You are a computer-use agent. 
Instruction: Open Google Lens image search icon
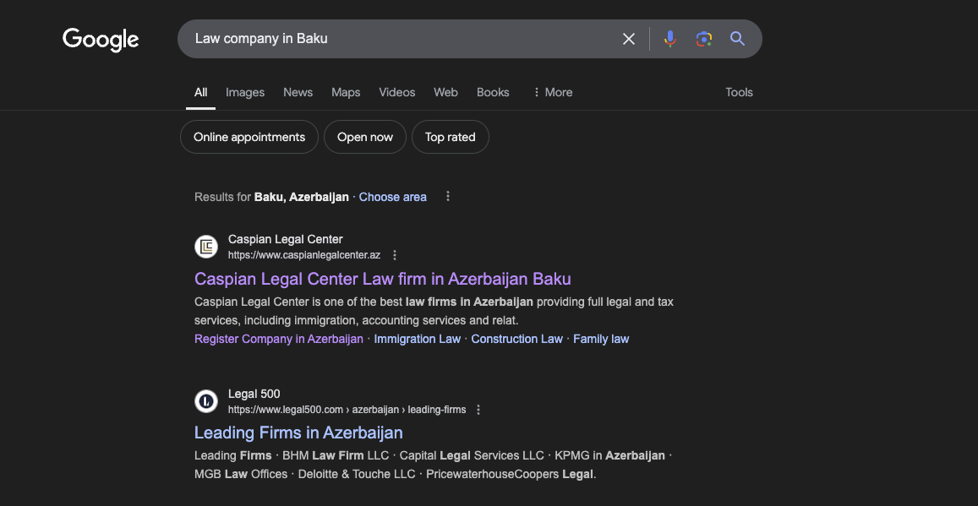pyautogui.click(x=703, y=39)
